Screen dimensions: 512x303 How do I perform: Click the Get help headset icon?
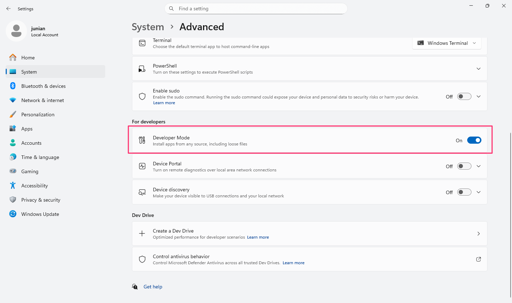[x=135, y=287]
